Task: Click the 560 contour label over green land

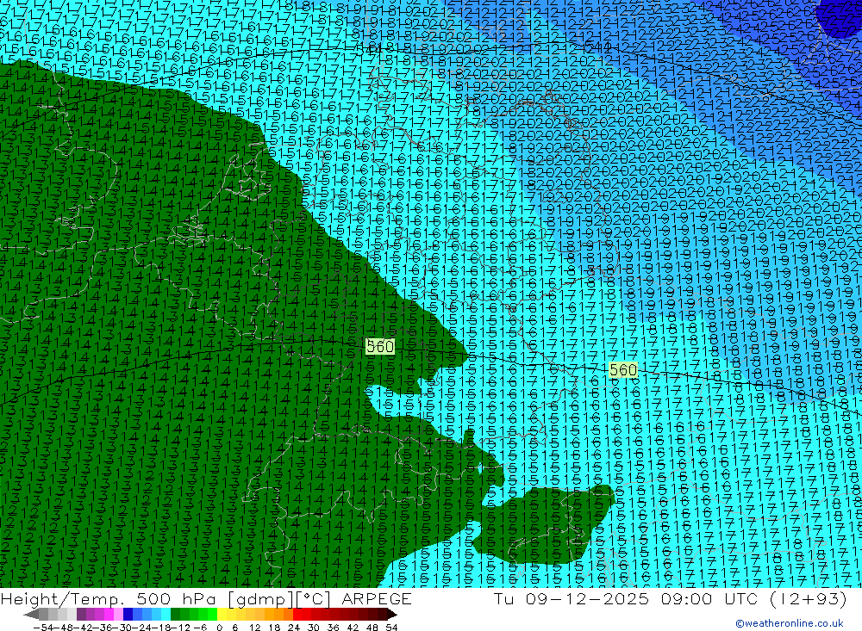Action: point(380,347)
